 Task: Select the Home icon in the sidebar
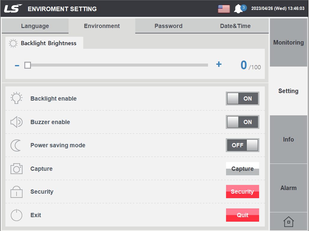288,222
